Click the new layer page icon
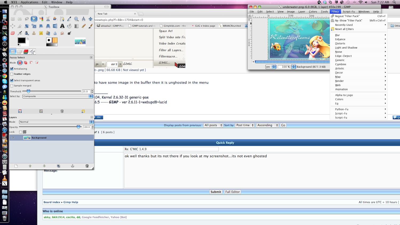Screen dimensions: 400x225 click(16, 166)
